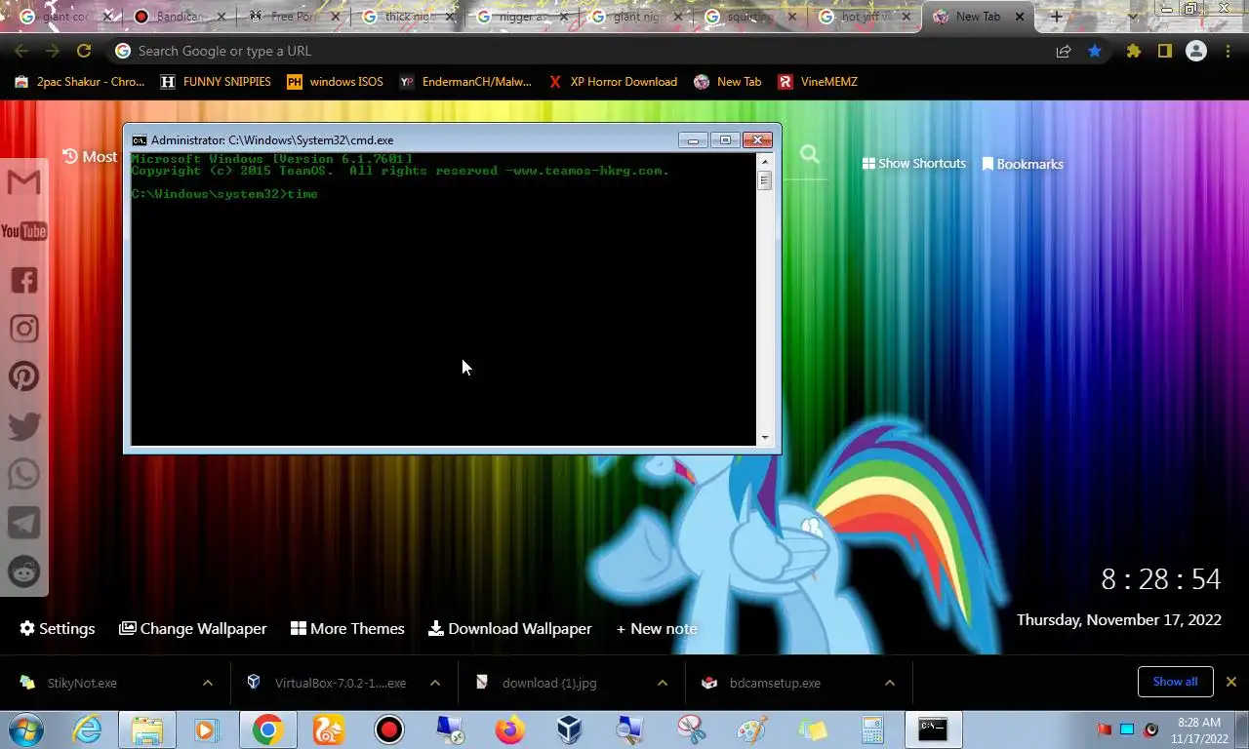Open Chrome extensions puzzle icon
The width and height of the screenshot is (1249, 749).
coord(1133,51)
